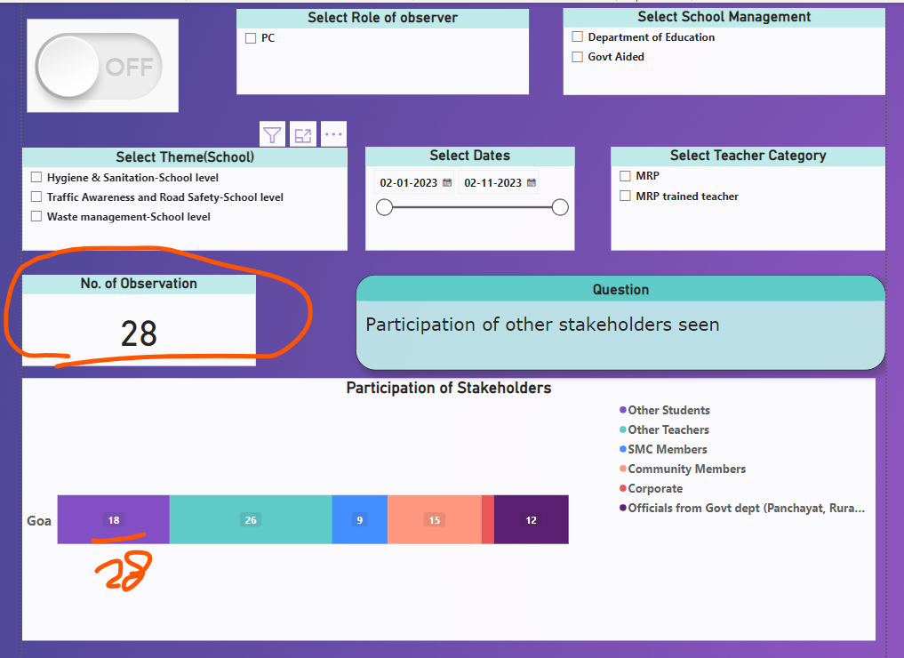Check Traffic Awareness and Road Safety checkbox
Screen dimensions: 904x658
36,197
